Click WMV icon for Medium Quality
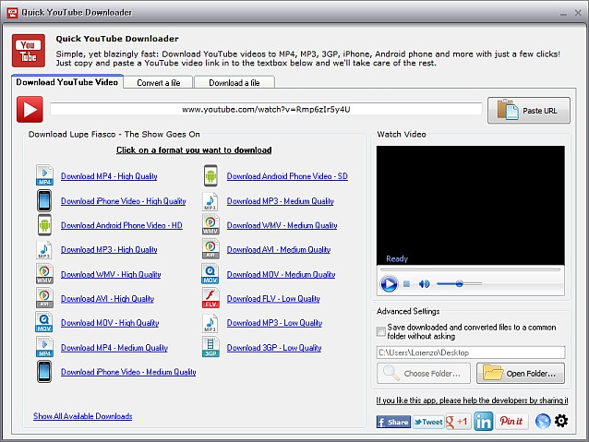The width and height of the screenshot is (589, 442). (210, 225)
